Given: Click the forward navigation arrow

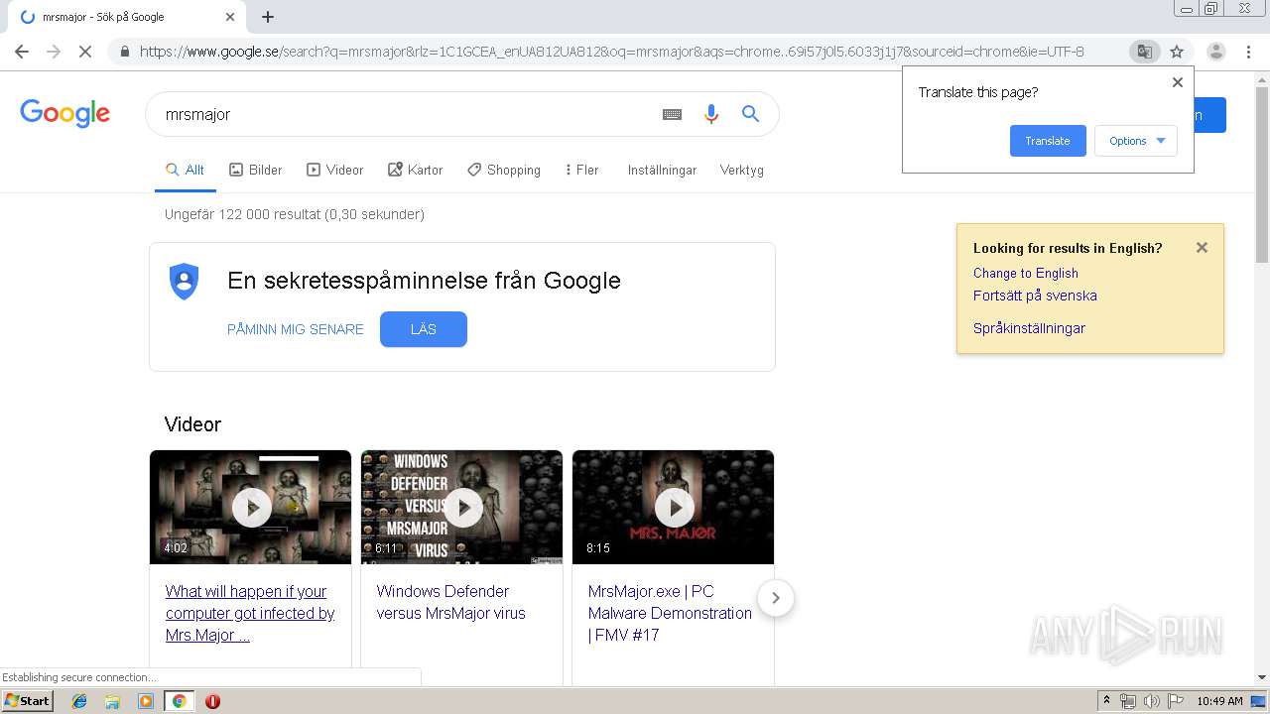Looking at the screenshot, I should click(x=54, y=52).
